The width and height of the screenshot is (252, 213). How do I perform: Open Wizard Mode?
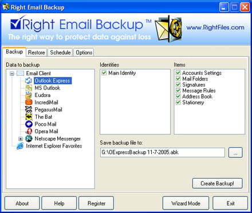[186, 203]
